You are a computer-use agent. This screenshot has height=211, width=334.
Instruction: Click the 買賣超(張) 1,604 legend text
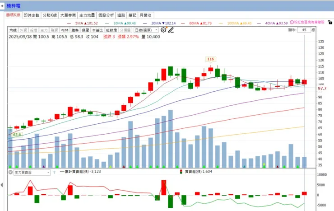click(199, 172)
